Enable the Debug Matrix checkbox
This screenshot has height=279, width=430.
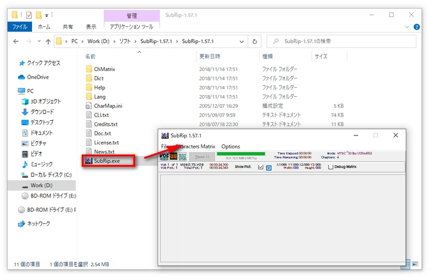(x=331, y=167)
